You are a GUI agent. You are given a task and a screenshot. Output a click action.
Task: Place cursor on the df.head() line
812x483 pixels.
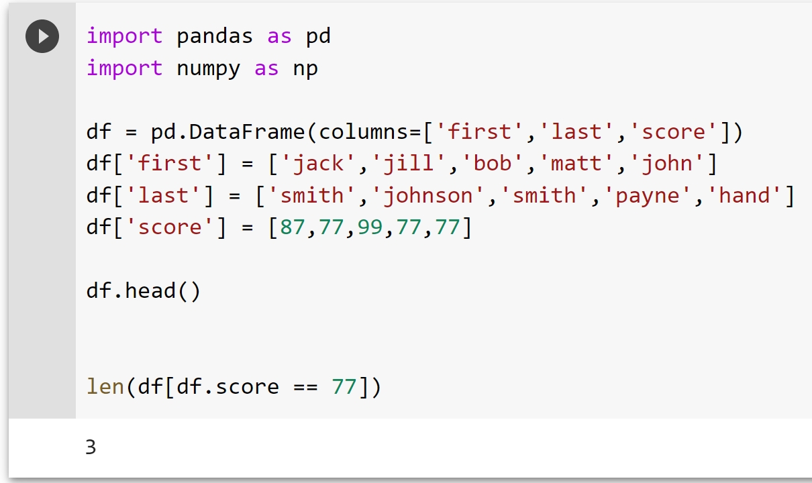144,290
